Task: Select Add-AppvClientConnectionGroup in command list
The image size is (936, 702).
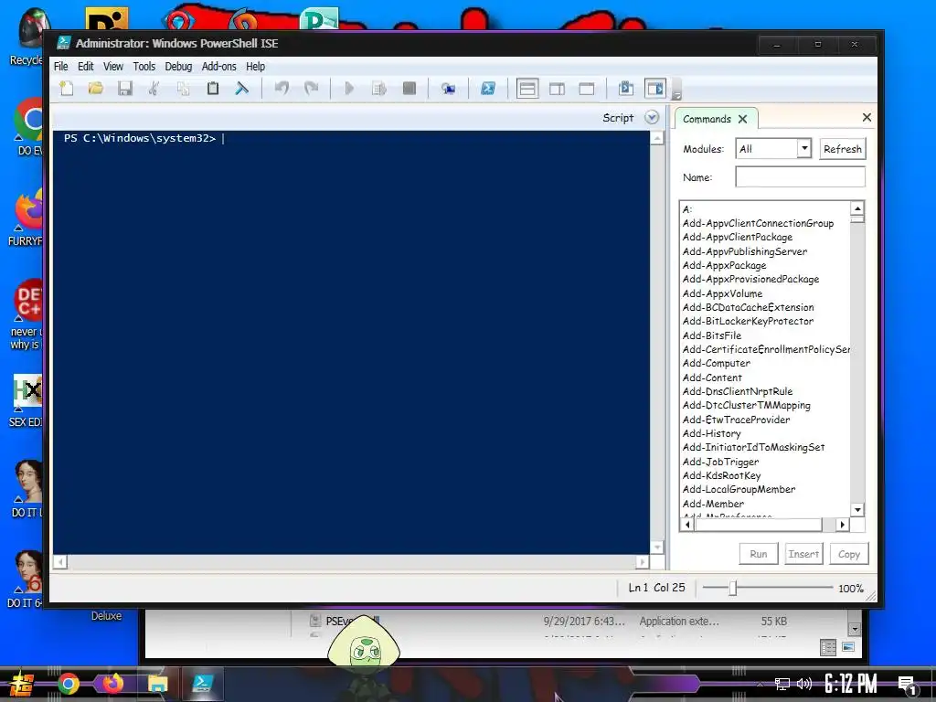Action: pos(758,223)
